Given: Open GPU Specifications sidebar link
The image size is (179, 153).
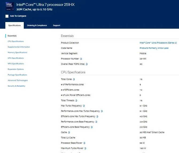Looking at the screenshot, I should pyautogui.click(x=16, y=58).
